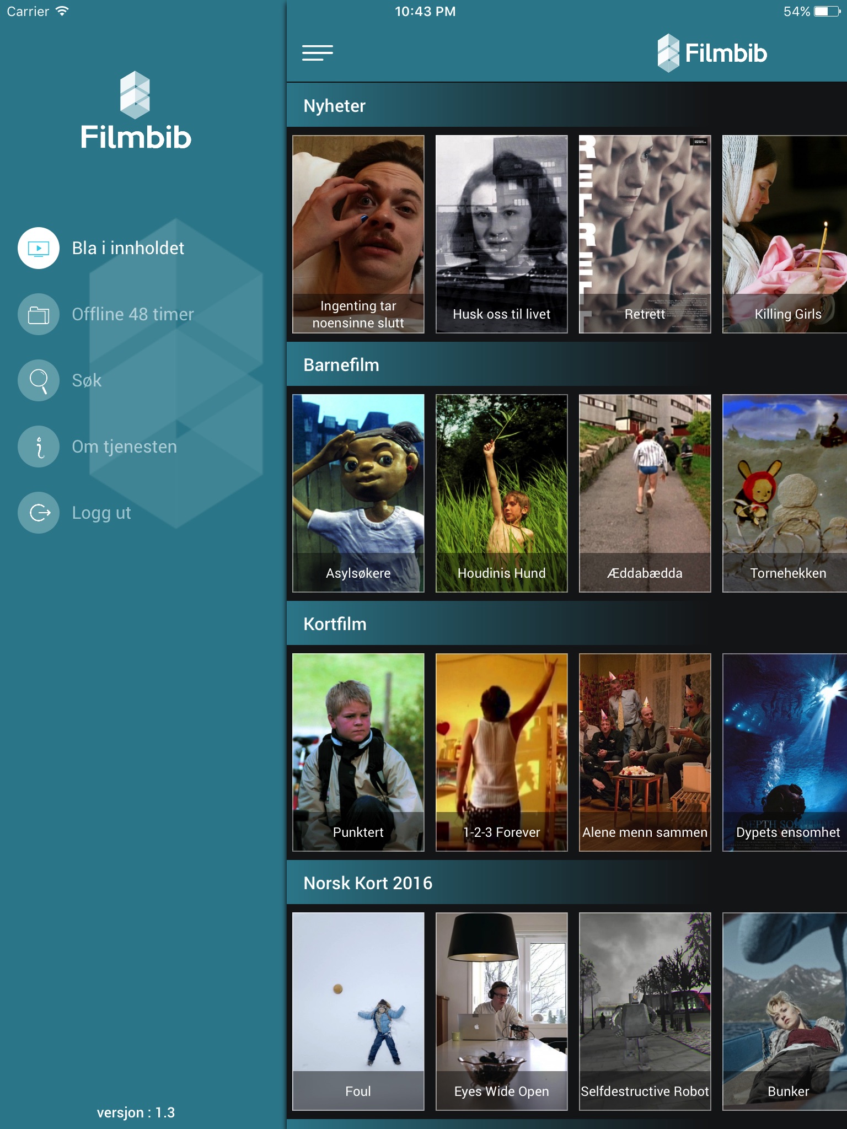The width and height of the screenshot is (847, 1129).
Task: Click the Offline 48 timer folder icon
Action: coord(39,314)
